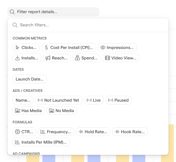
Task: Open the Installs filter chip
Action: (x=27, y=58)
